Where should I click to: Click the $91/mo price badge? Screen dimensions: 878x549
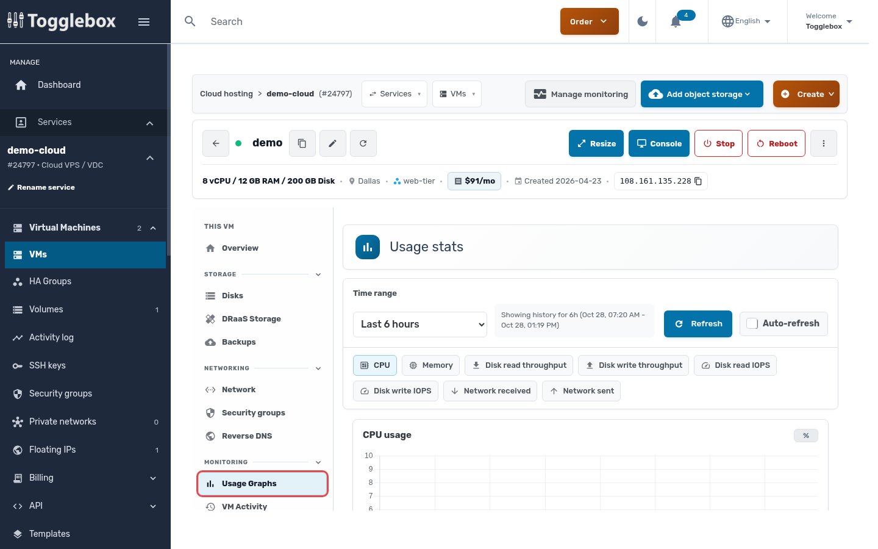[474, 181]
